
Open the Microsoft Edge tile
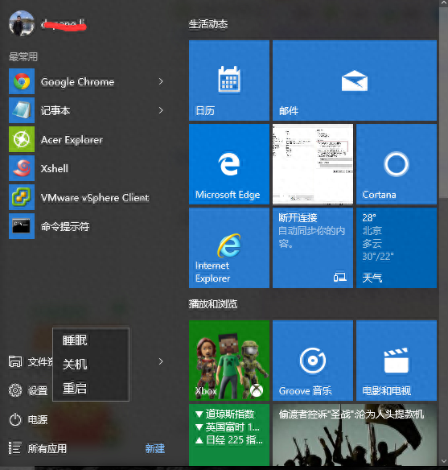tap(229, 164)
